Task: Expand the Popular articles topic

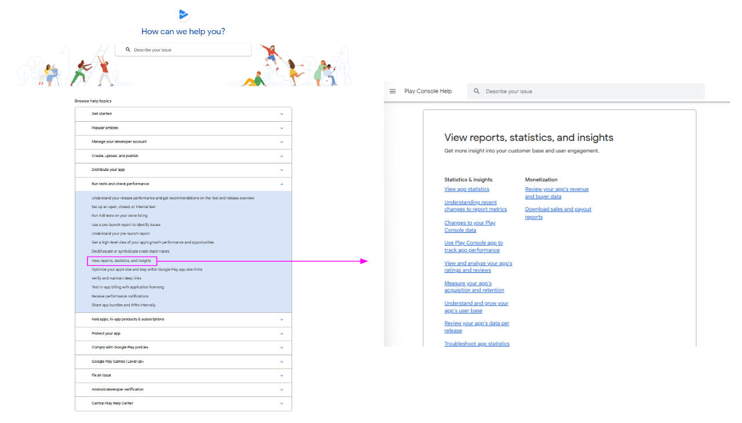Action: click(183, 128)
